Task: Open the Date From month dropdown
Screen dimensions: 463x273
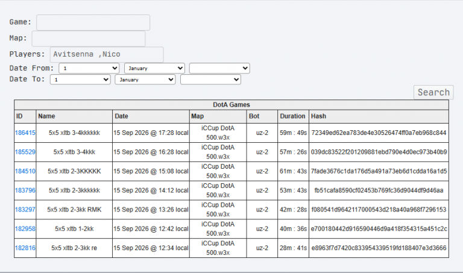Action: [x=154, y=68]
